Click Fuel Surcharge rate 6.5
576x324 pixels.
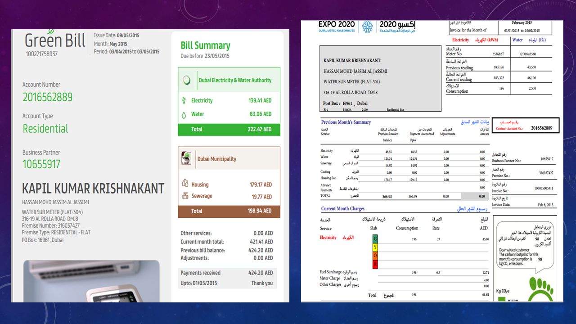438,273
